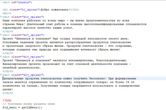Click the line 'лечебной деятельности.'
Image resolution: width=166 pixels, height=110 pixels.
pos(22,68)
